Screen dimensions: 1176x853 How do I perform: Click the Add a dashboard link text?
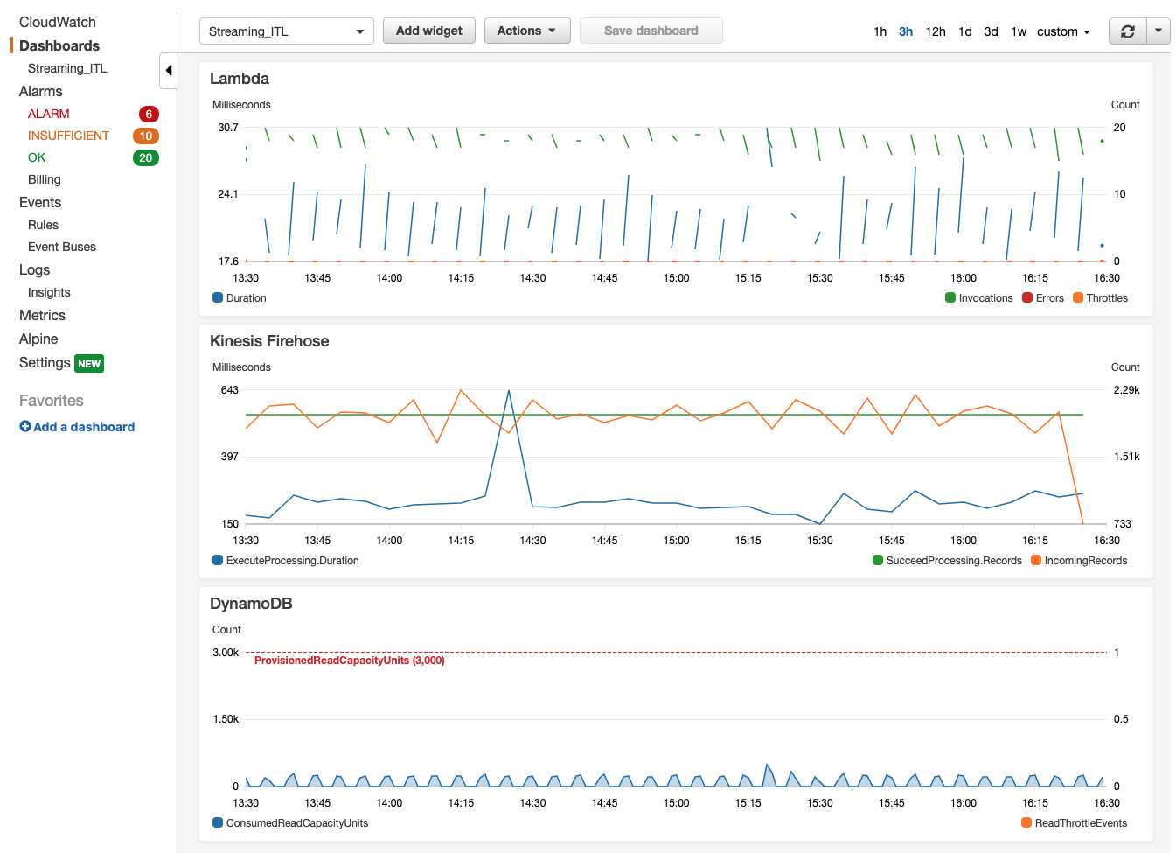[84, 427]
